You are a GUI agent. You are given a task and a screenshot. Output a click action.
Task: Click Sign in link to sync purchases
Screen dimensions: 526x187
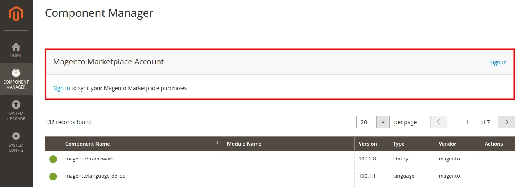pyautogui.click(x=61, y=88)
